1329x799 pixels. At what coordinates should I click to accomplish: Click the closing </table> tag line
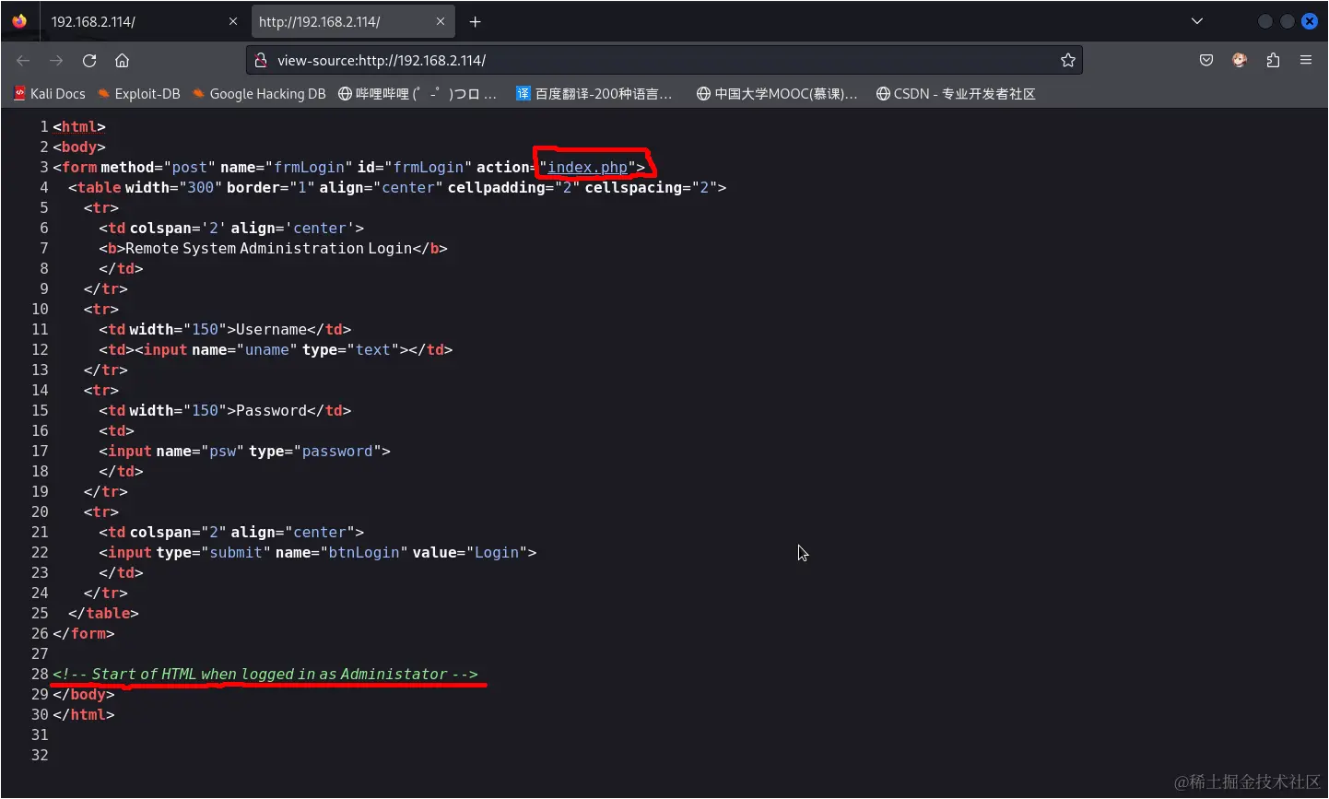103,613
